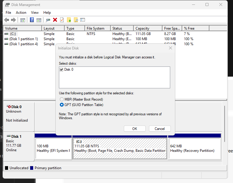Image resolution: width=233 pixels, height=183 pixels.
Task: Uncheck the Disk 0 checkbox
Action: (62, 69)
